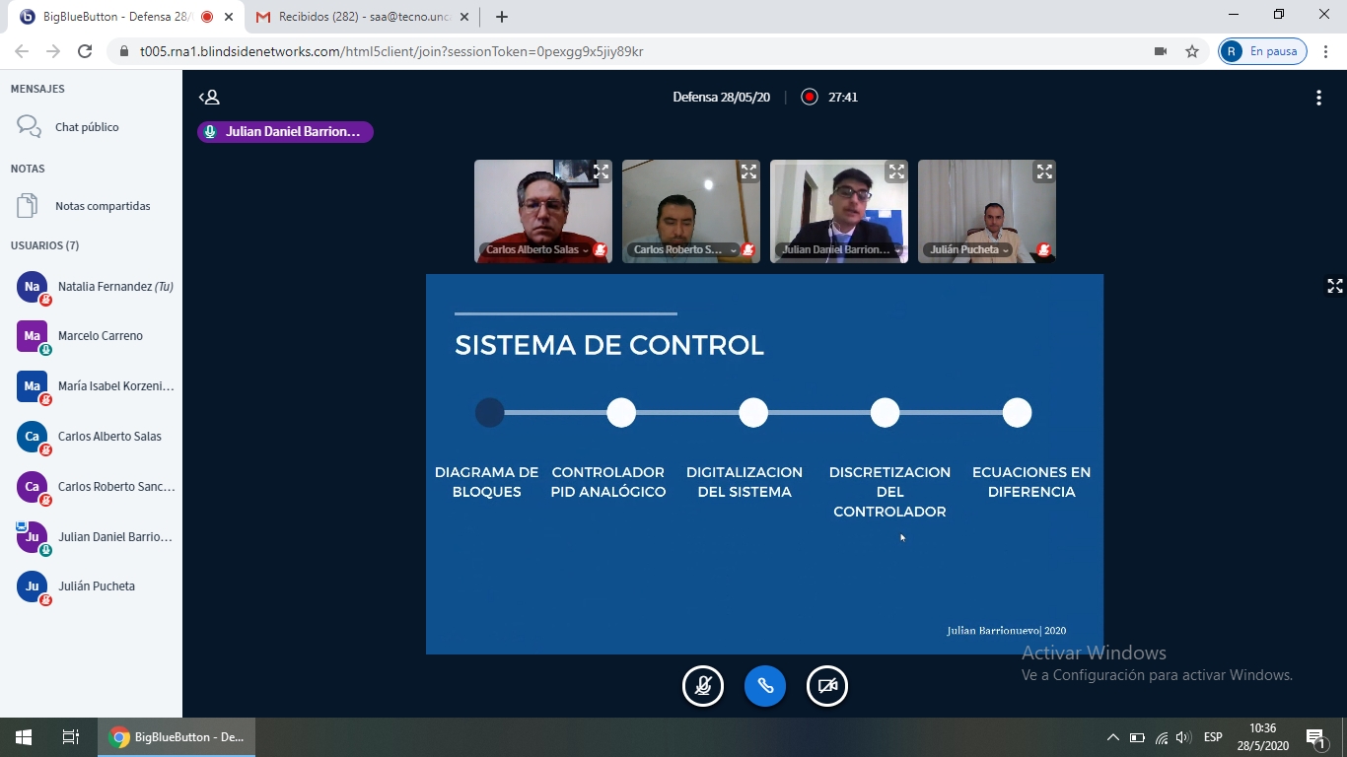
Task: Click the browser address bar
Action: click(631, 51)
